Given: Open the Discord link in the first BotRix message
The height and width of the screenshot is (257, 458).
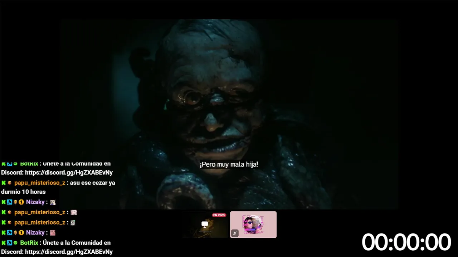Looking at the screenshot, I should coord(69,173).
